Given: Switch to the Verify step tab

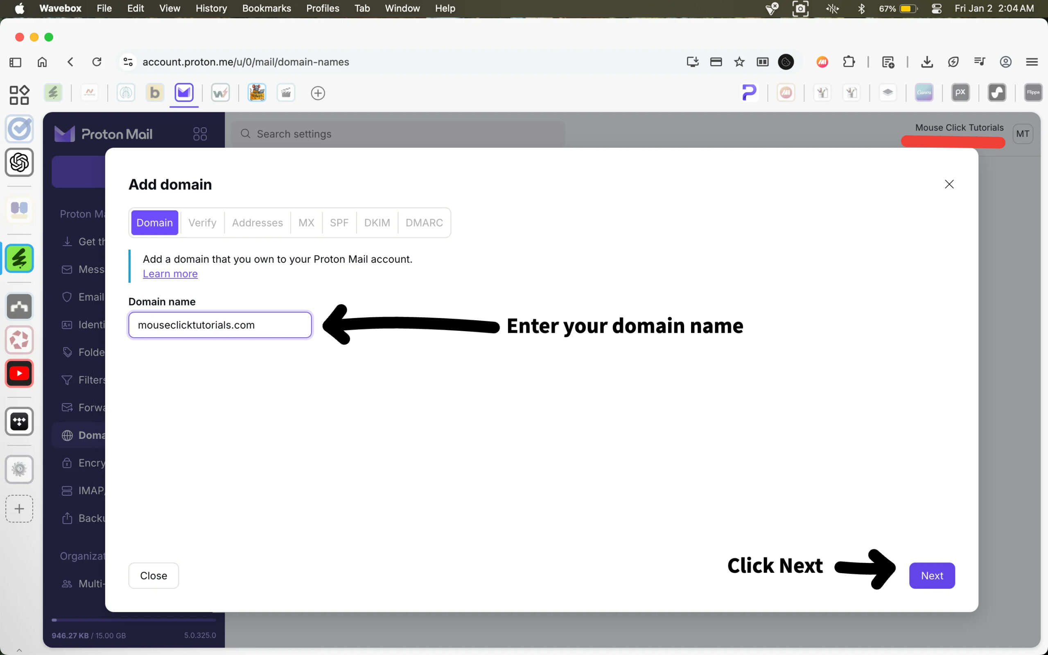Looking at the screenshot, I should coord(202,223).
